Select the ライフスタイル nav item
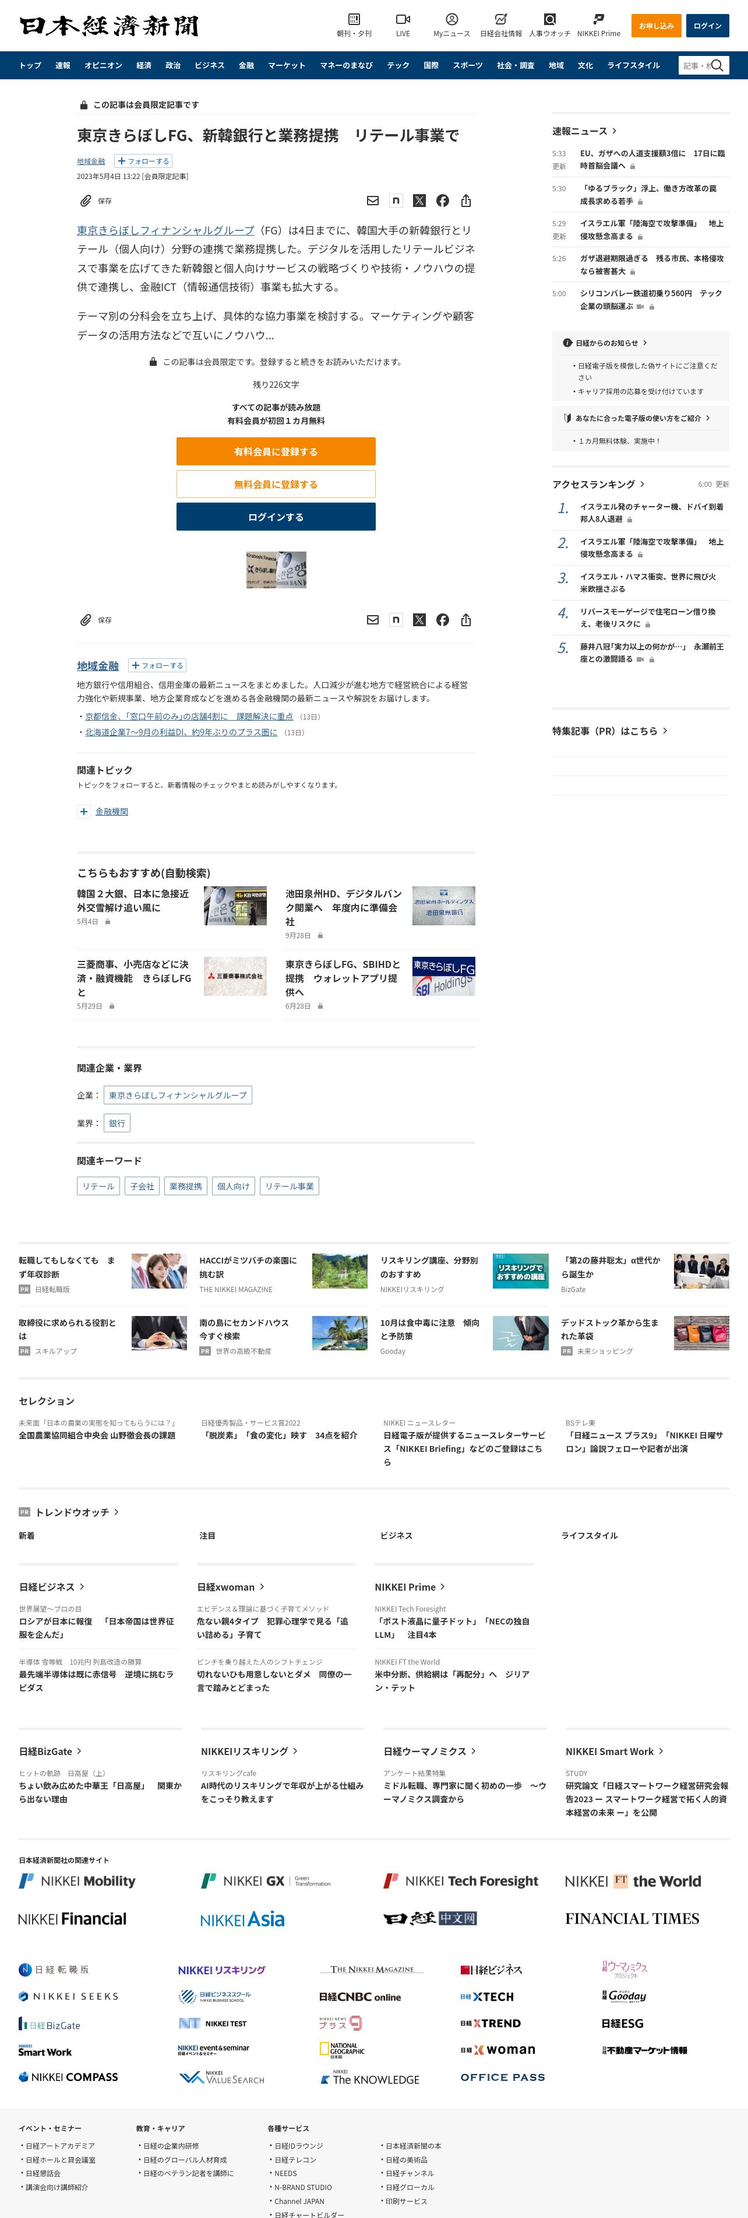748x2218 pixels. point(634,65)
